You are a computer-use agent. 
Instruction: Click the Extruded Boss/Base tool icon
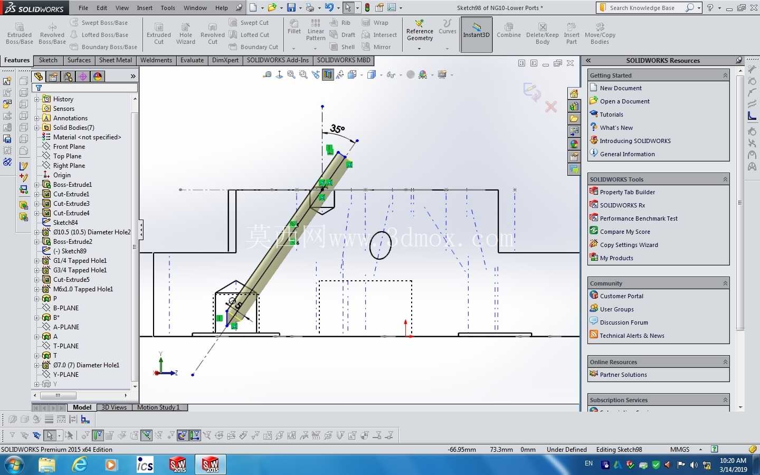(x=20, y=34)
